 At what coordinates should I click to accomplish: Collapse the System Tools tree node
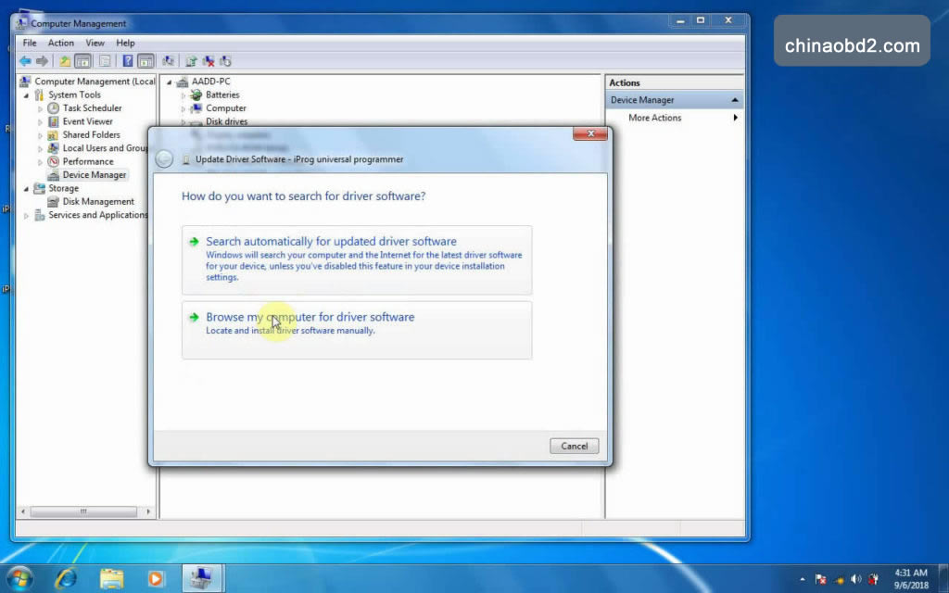[x=26, y=95]
